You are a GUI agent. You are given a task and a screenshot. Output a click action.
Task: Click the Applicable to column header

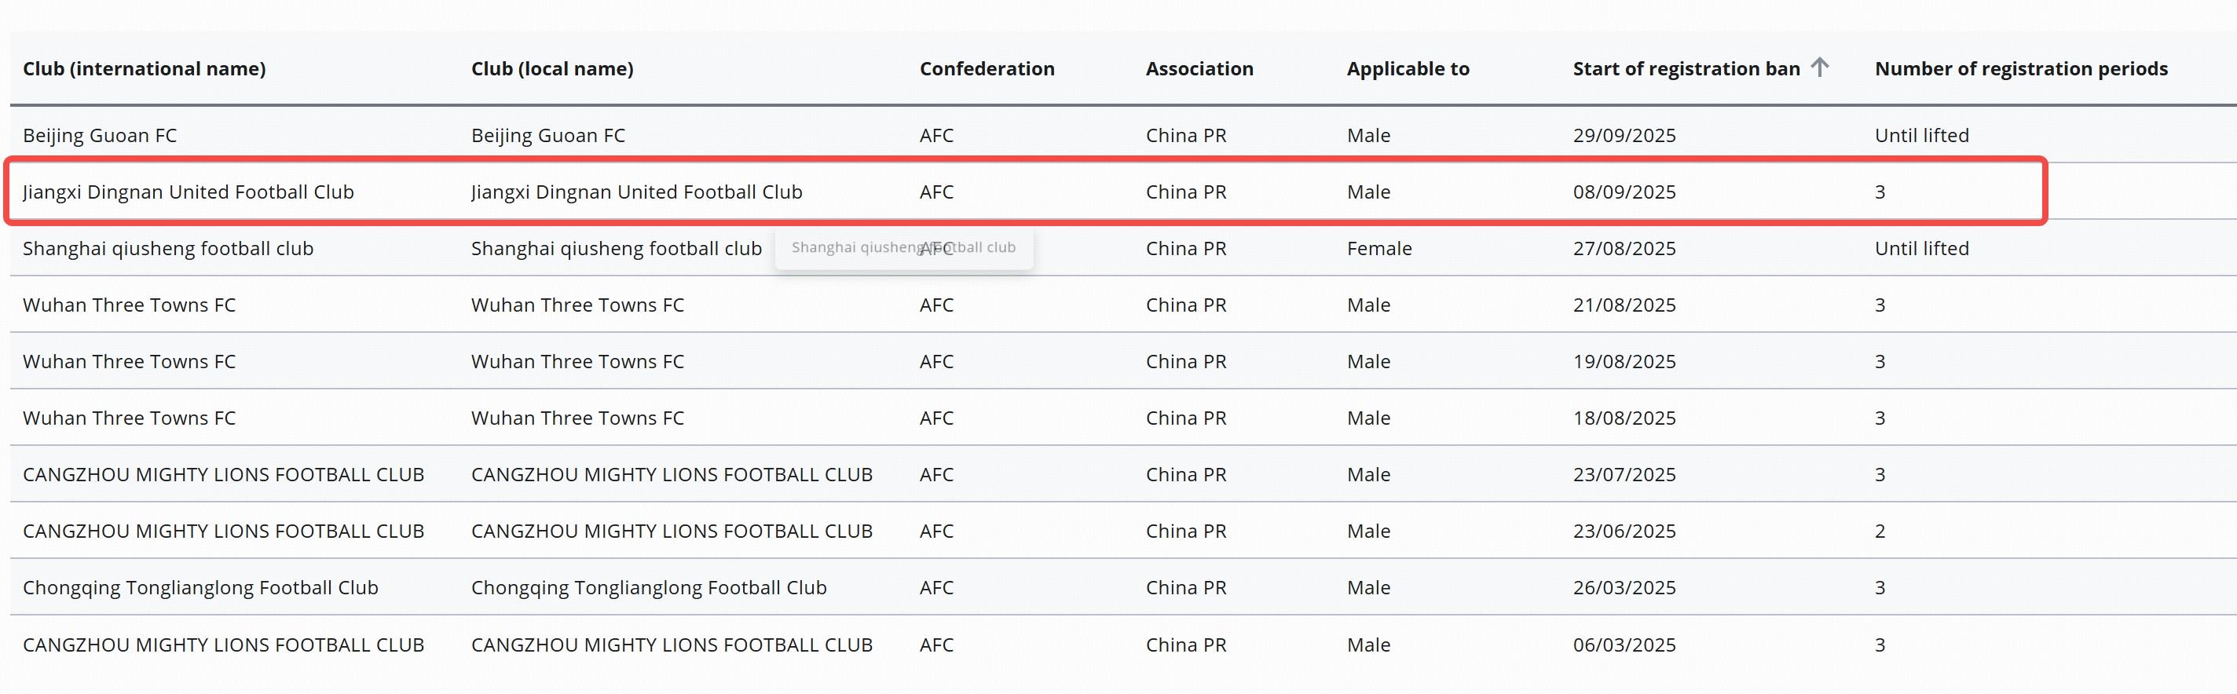coord(1408,69)
